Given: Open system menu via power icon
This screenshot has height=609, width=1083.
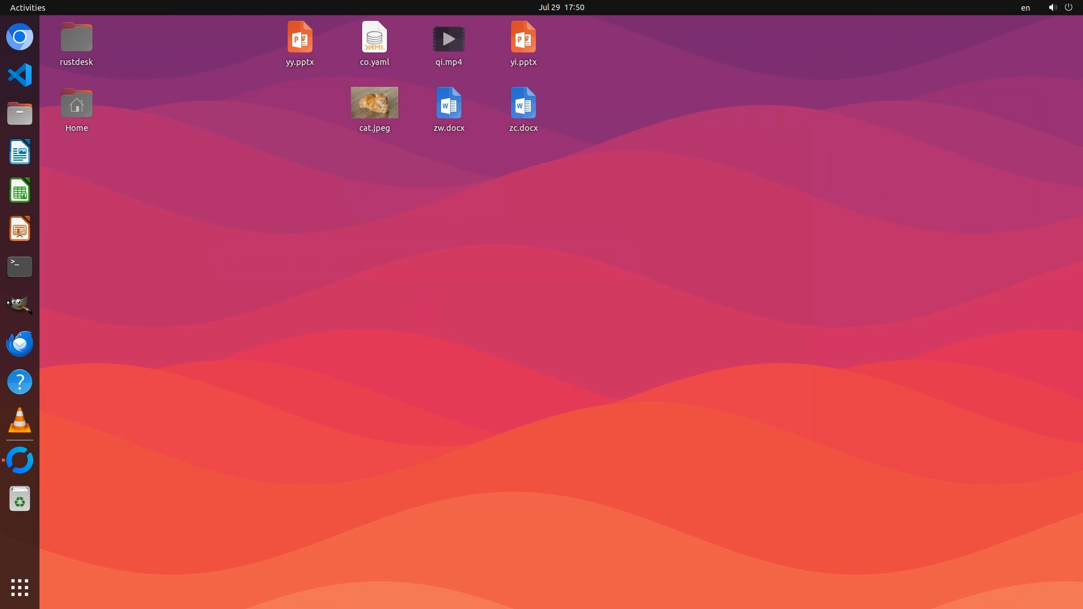Looking at the screenshot, I should 1068,7.
